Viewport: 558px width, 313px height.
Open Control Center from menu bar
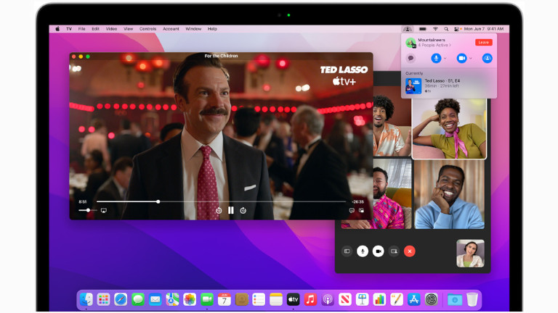pos(457,29)
